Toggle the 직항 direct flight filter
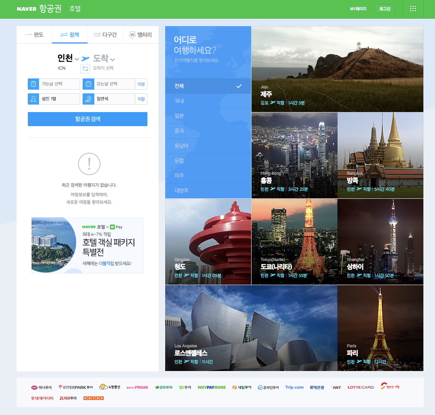 (x=141, y=99)
